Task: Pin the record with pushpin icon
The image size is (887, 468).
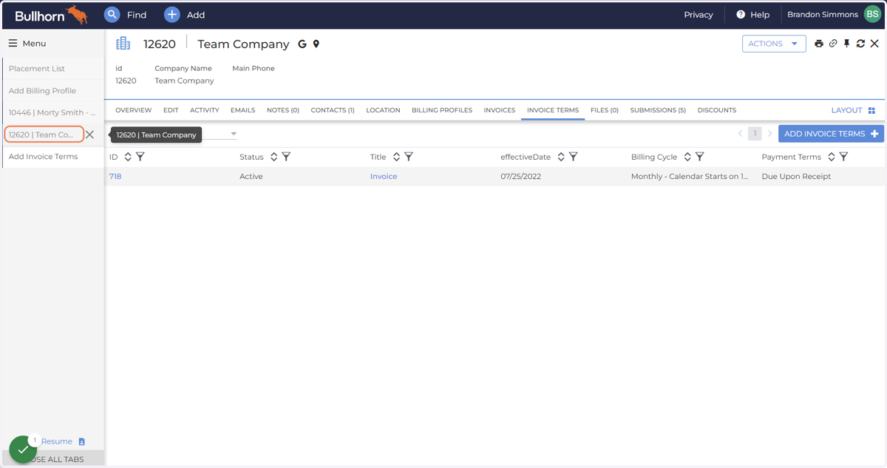Action: coord(847,44)
